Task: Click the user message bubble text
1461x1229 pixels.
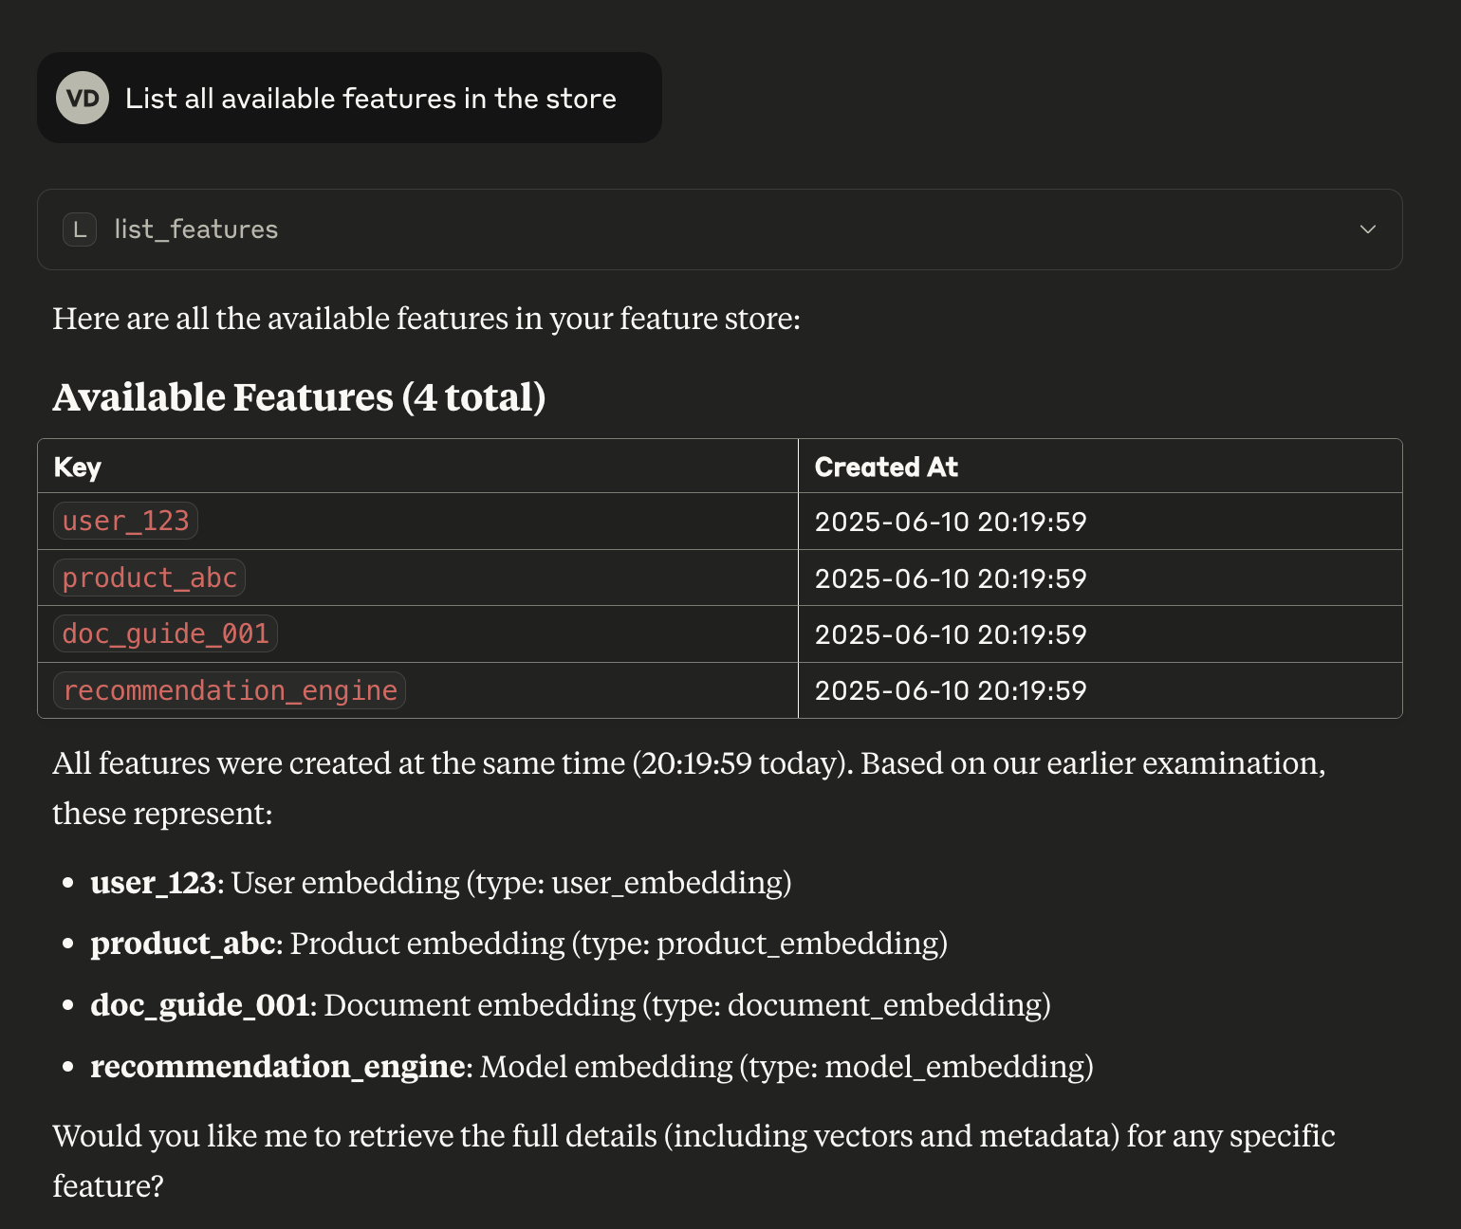Action: pyautogui.click(x=371, y=99)
